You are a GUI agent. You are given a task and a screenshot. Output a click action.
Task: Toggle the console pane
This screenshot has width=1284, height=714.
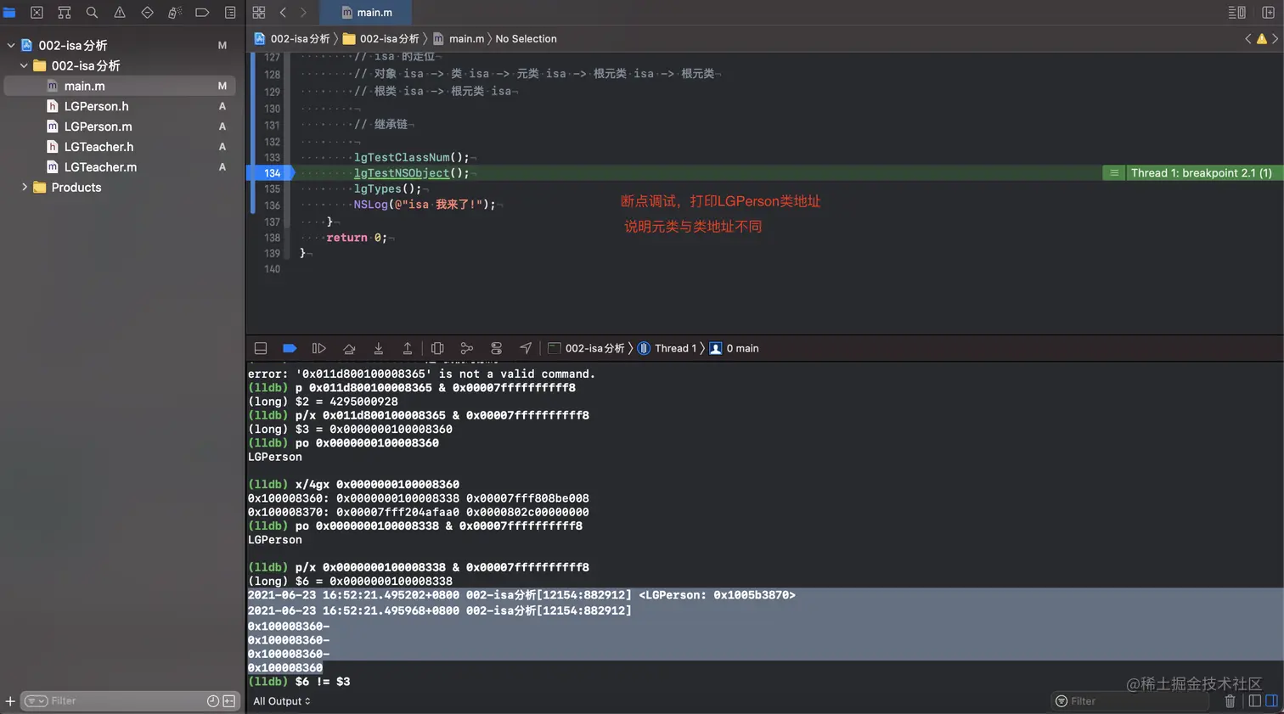pyautogui.click(x=1271, y=701)
